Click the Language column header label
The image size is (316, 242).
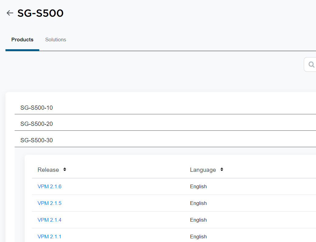click(203, 170)
